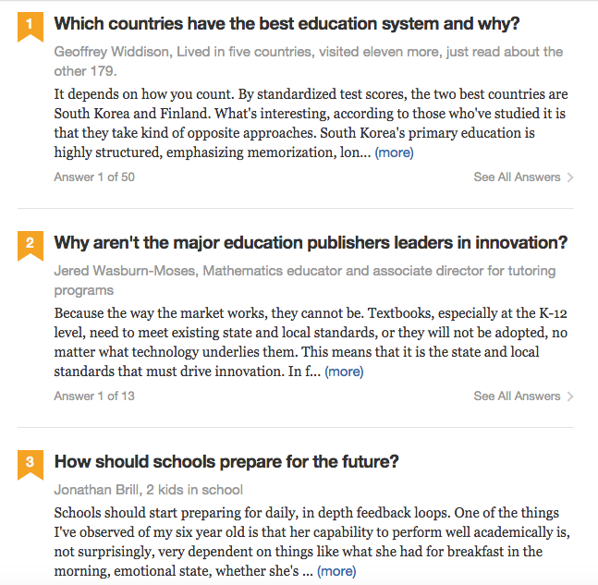598x585 pixels.
Task: Click the orange rank 1 bookmark badge
Action: coord(30,26)
